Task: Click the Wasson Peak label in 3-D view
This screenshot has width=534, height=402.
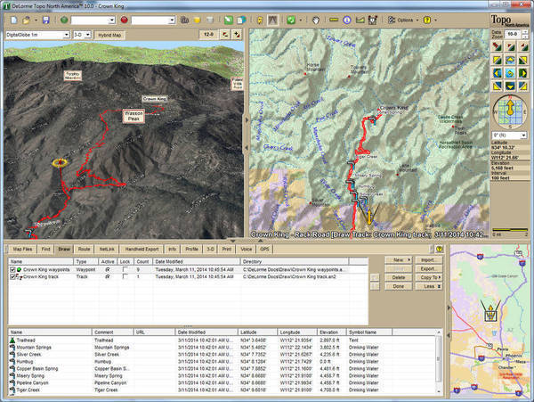Action: (x=133, y=116)
